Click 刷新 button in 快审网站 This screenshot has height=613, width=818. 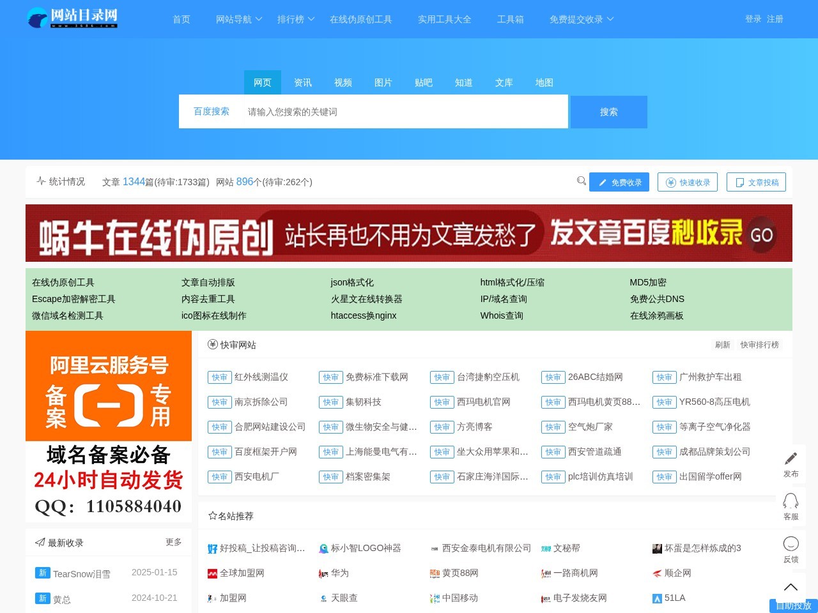pyautogui.click(x=723, y=345)
